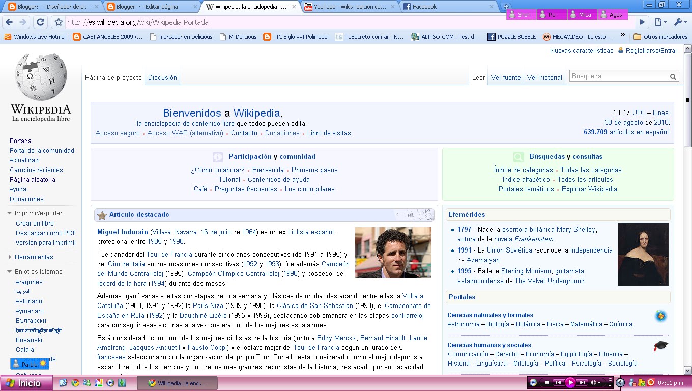This screenshot has height=391, width=692.
Task: Open the Ver fuente tab
Action: point(506,77)
